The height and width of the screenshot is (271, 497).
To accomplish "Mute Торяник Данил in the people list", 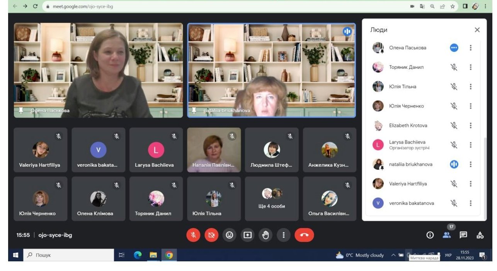I will coord(454,67).
